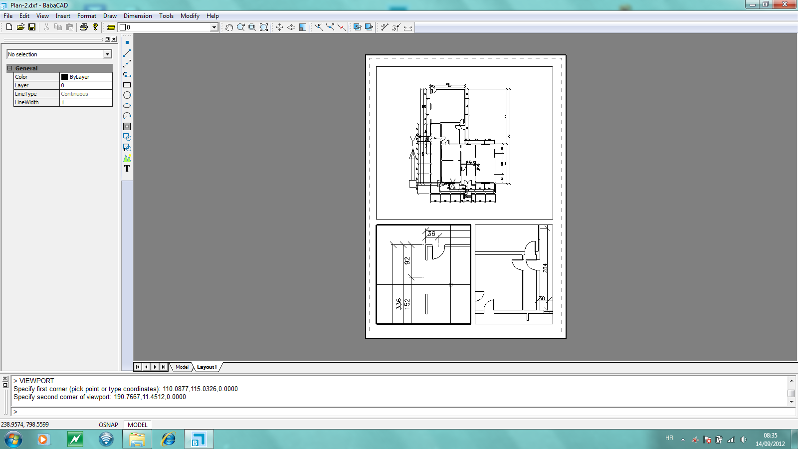This screenshot has width=798, height=449.
Task: Toggle MODEL button in status bar
Action: pos(138,425)
